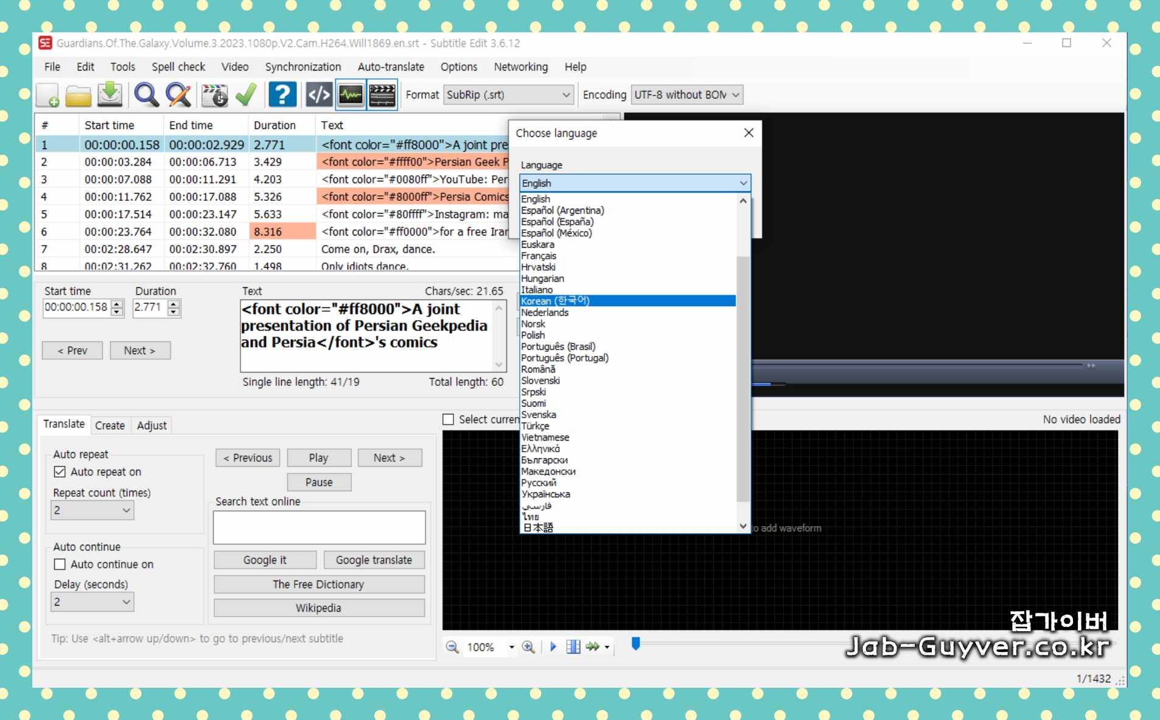1160x720 pixels.
Task: Enable Auto repeat on checkbox
Action: click(x=60, y=472)
